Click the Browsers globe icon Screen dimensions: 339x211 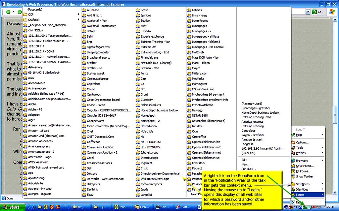(x=293, y=161)
